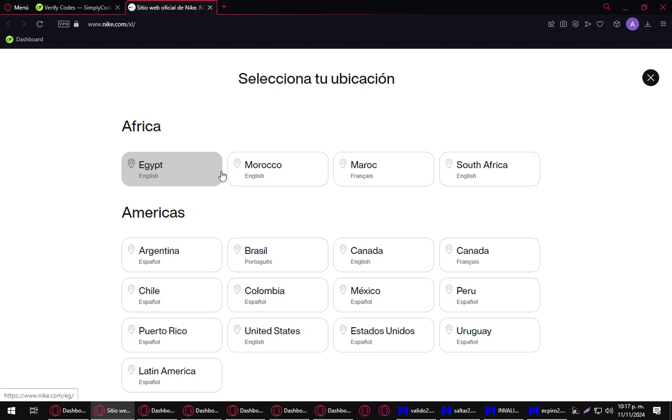Click the purple feather tray icon
The width and height of the screenshot is (672, 420).
coord(587,411)
